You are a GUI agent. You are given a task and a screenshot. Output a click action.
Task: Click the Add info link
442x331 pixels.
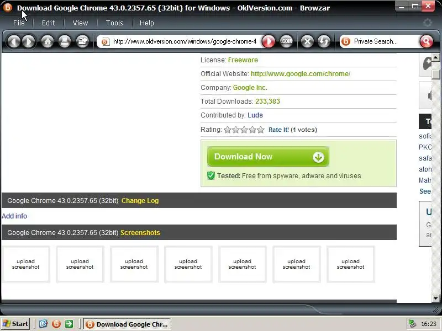tap(14, 216)
